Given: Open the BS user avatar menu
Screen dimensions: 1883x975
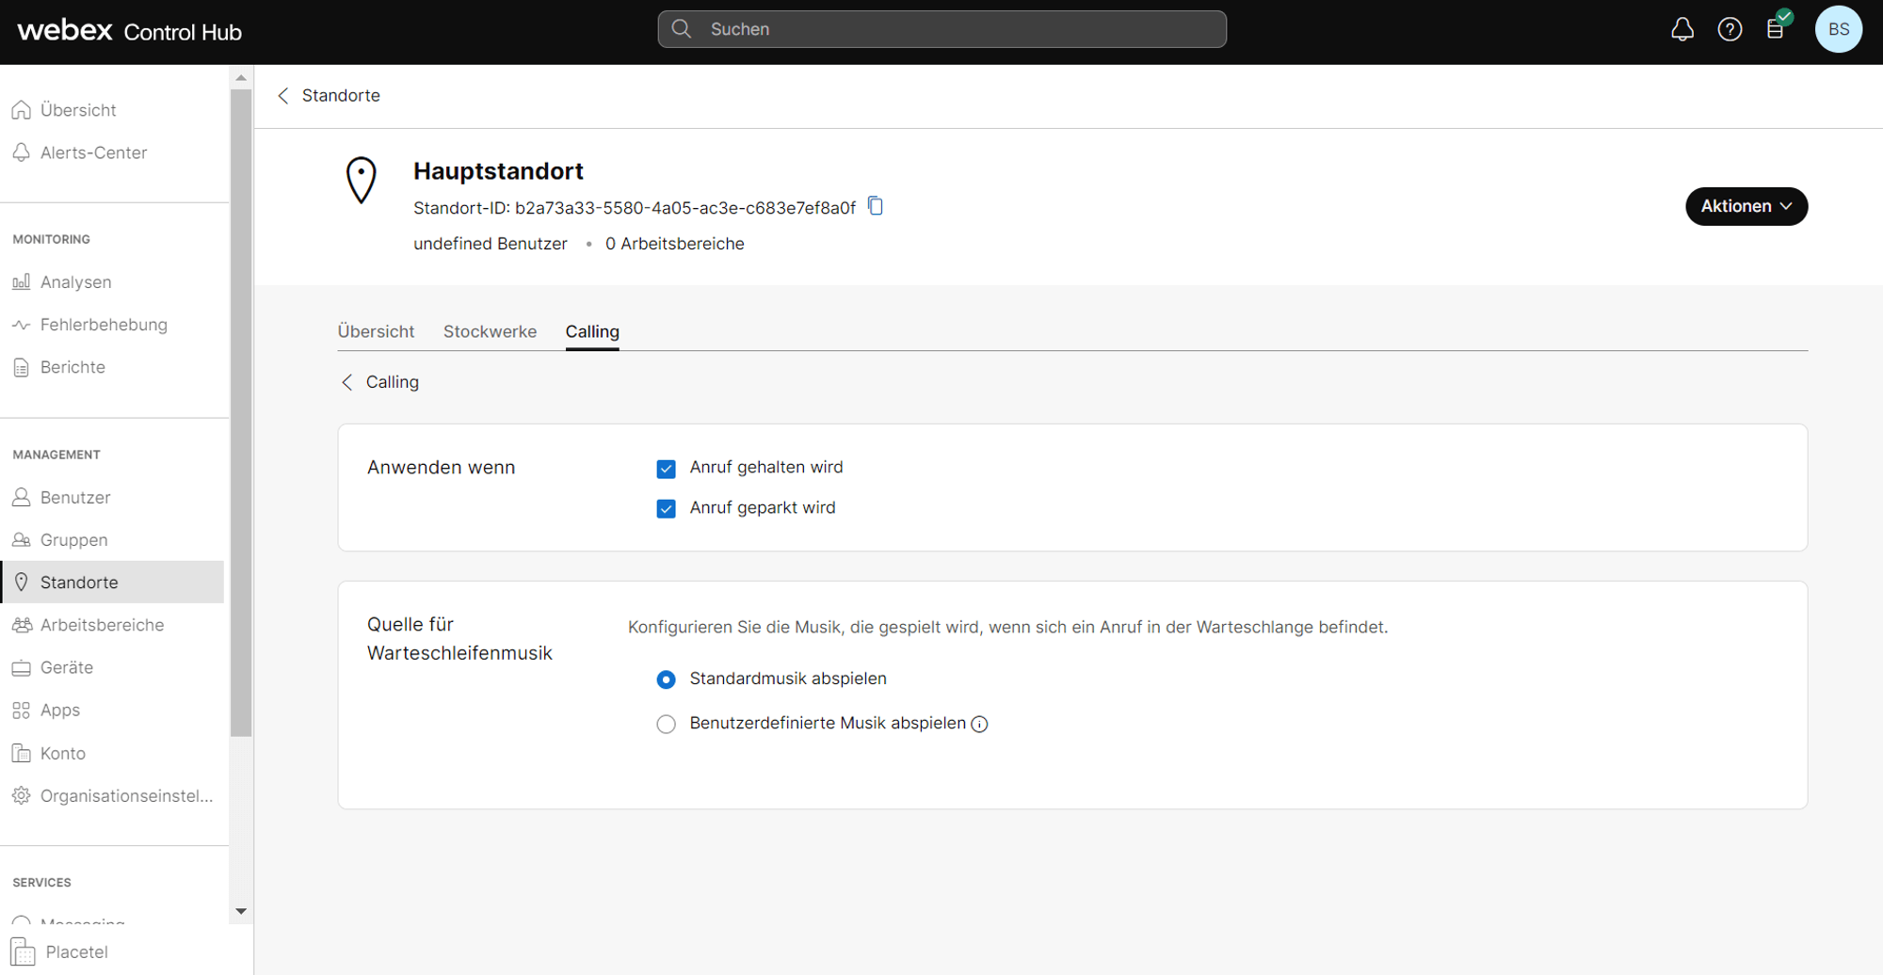Looking at the screenshot, I should (1838, 29).
